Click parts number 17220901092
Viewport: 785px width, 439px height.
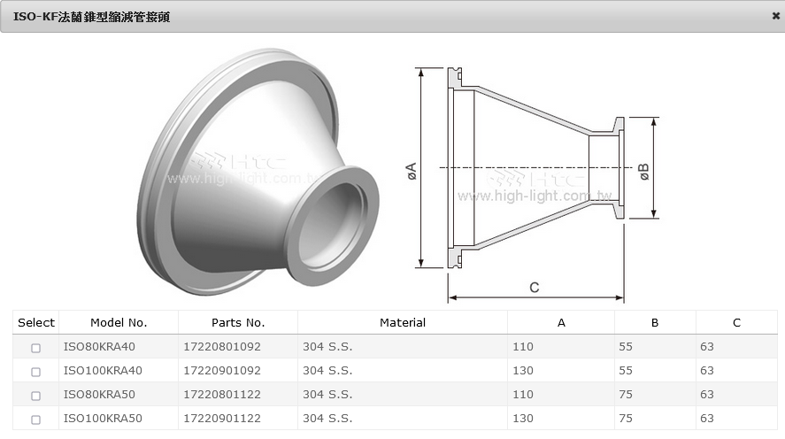click(x=222, y=371)
